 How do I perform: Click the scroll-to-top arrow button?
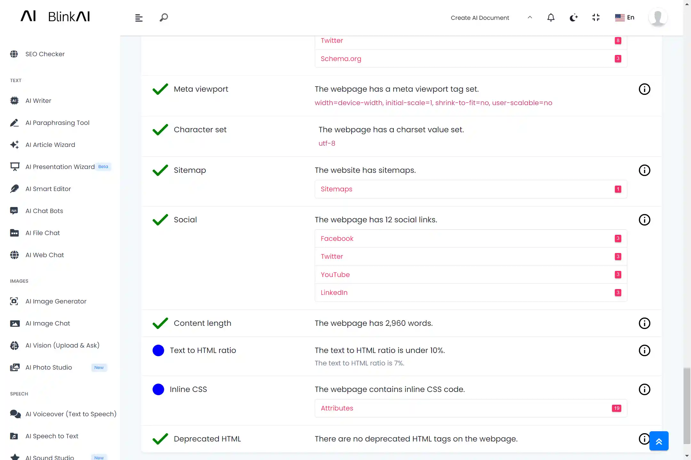pyautogui.click(x=659, y=441)
